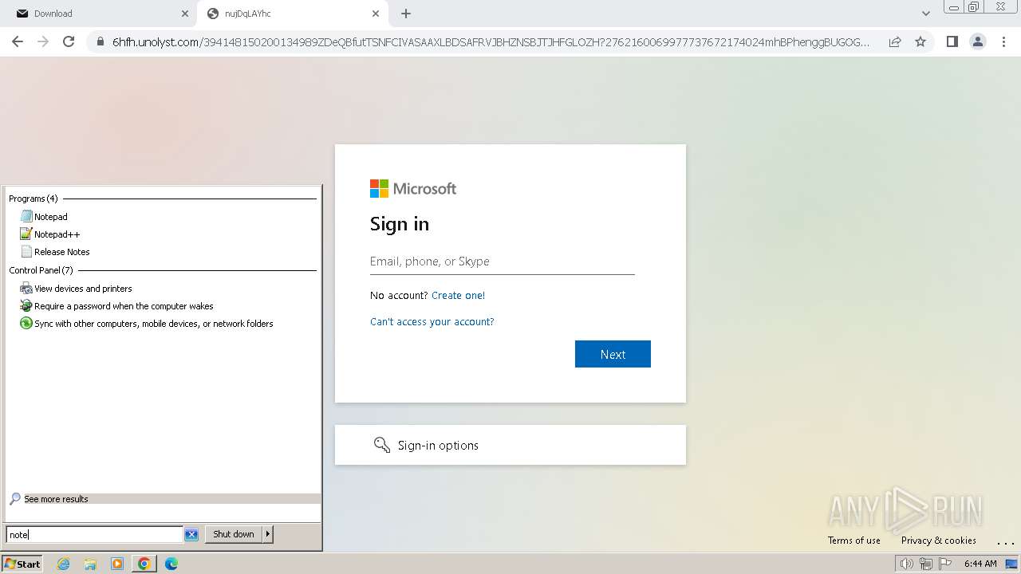Open Sign-in options

tap(510, 445)
